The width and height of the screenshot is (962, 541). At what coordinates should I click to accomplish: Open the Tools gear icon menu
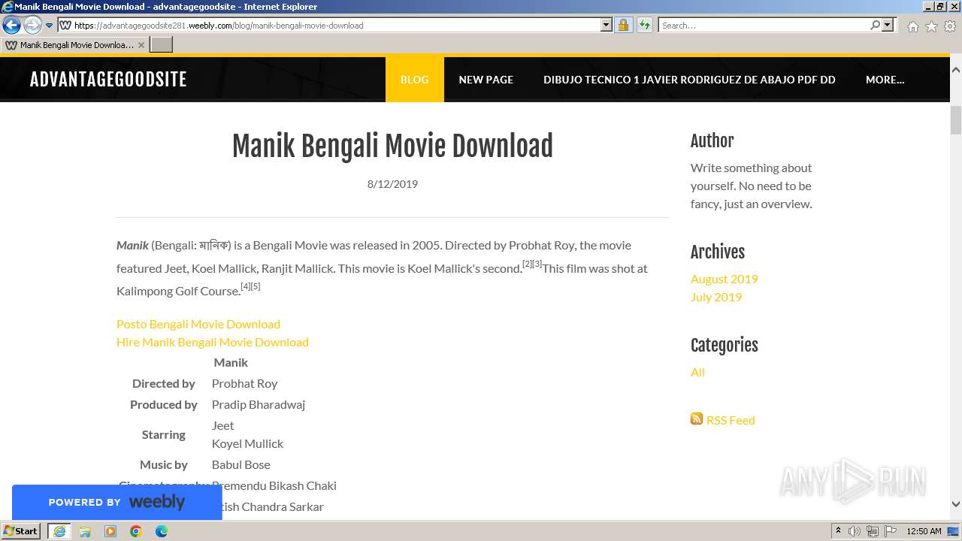click(x=950, y=26)
